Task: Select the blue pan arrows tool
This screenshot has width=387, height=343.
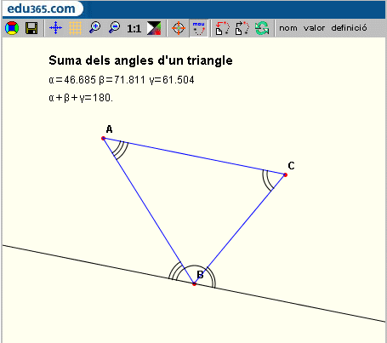Action: tap(55, 28)
